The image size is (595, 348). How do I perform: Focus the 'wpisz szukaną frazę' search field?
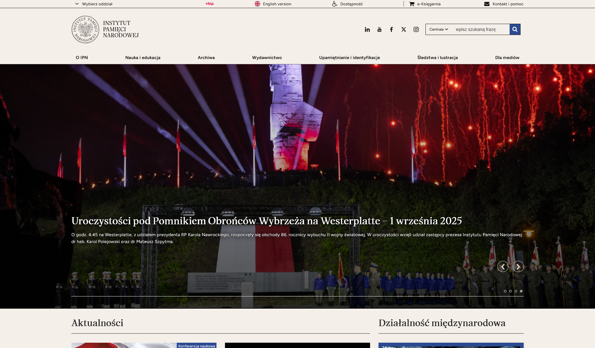click(480, 29)
